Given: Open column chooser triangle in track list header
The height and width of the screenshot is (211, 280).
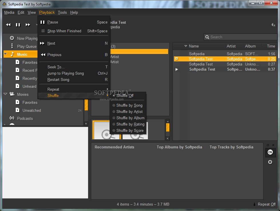Looking at the screenshot, I should tap(186, 46).
